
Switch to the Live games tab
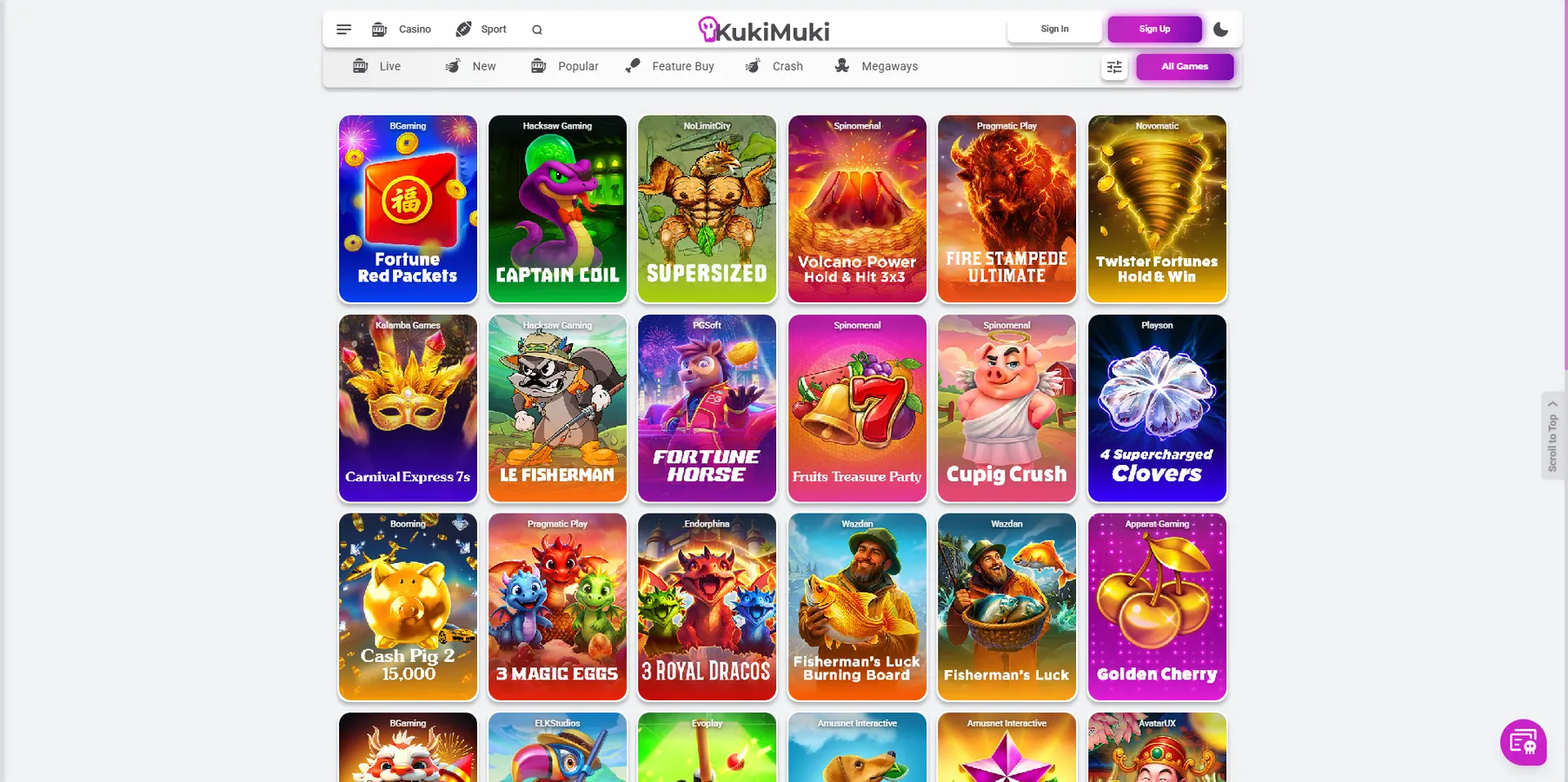pos(377,66)
